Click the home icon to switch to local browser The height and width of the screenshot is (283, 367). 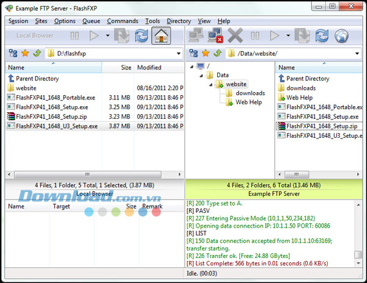pos(161,35)
